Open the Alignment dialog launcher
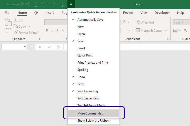This screenshot has width=190, height=126. (x=168, y=39)
